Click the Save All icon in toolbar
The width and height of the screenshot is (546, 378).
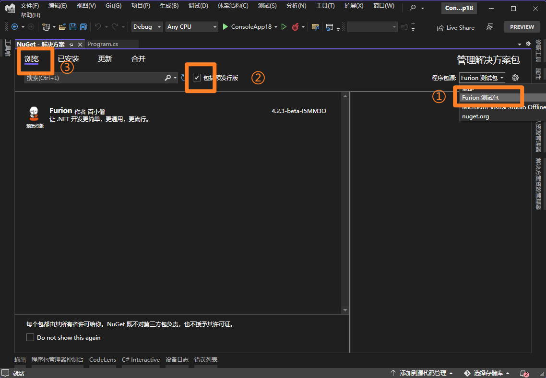coord(83,27)
